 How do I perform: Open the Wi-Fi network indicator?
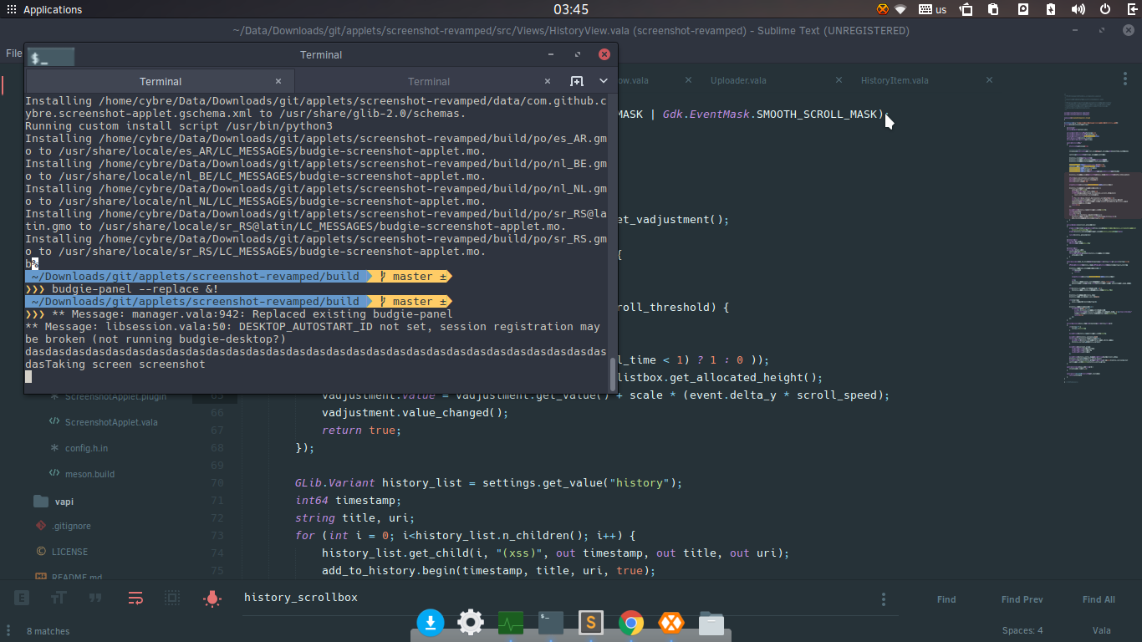pyautogui.click(x=900, y=9)
